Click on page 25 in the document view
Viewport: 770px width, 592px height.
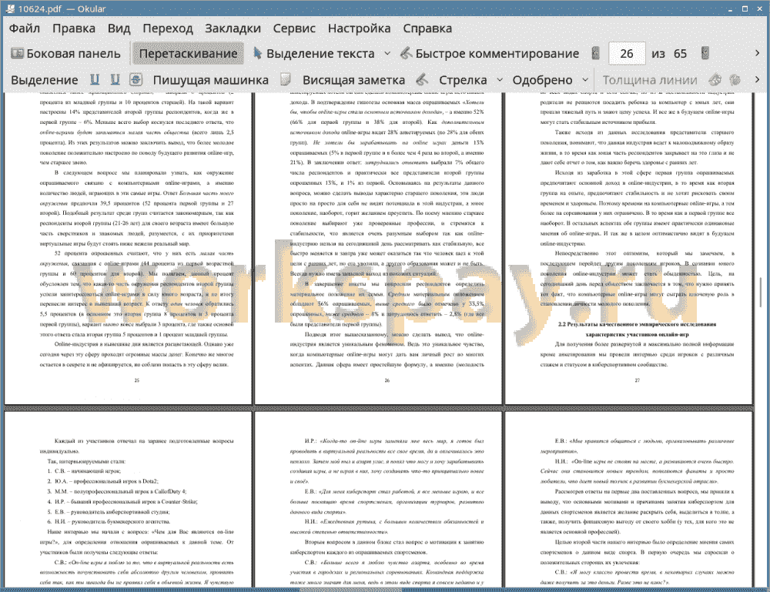tap(128, 248)
